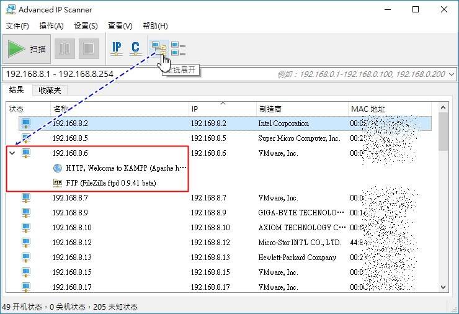Collapse the 192.168.8.6 host entry
The width and height of the screenshot is (459, 314).
(x=12, y=153)
